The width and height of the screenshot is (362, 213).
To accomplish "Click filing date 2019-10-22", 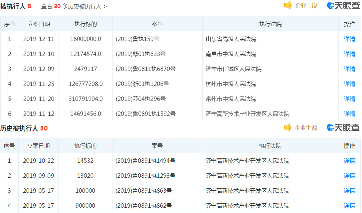I will point(39,161).
